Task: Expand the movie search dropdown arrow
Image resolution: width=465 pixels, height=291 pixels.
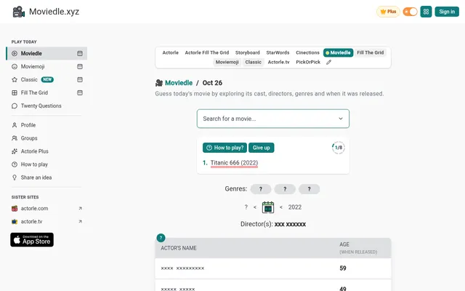Action: [x=341, y=119]
